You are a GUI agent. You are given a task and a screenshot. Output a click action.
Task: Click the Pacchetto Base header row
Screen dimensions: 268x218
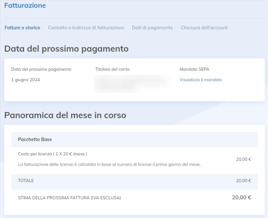coord(35,139)
